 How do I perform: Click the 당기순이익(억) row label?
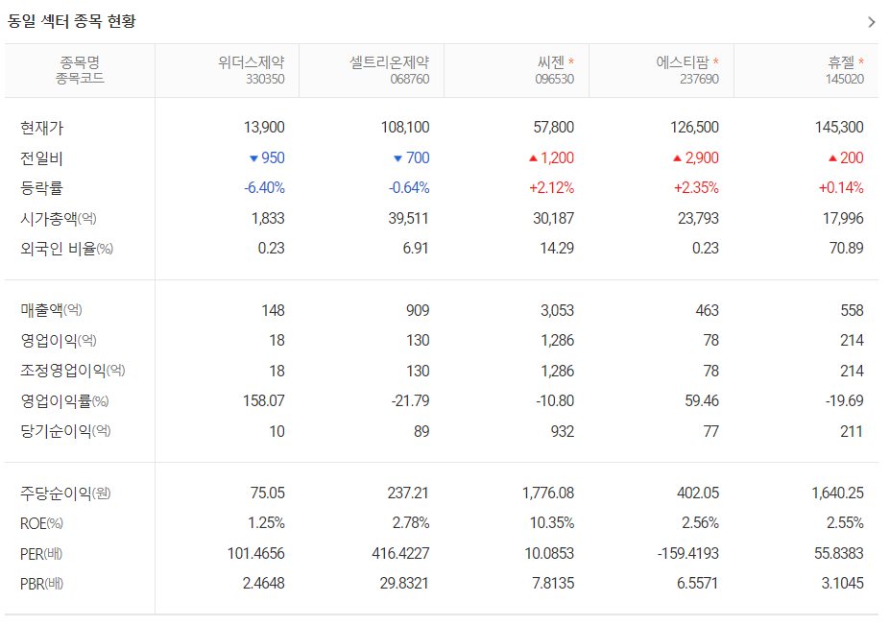pos(66,431)
